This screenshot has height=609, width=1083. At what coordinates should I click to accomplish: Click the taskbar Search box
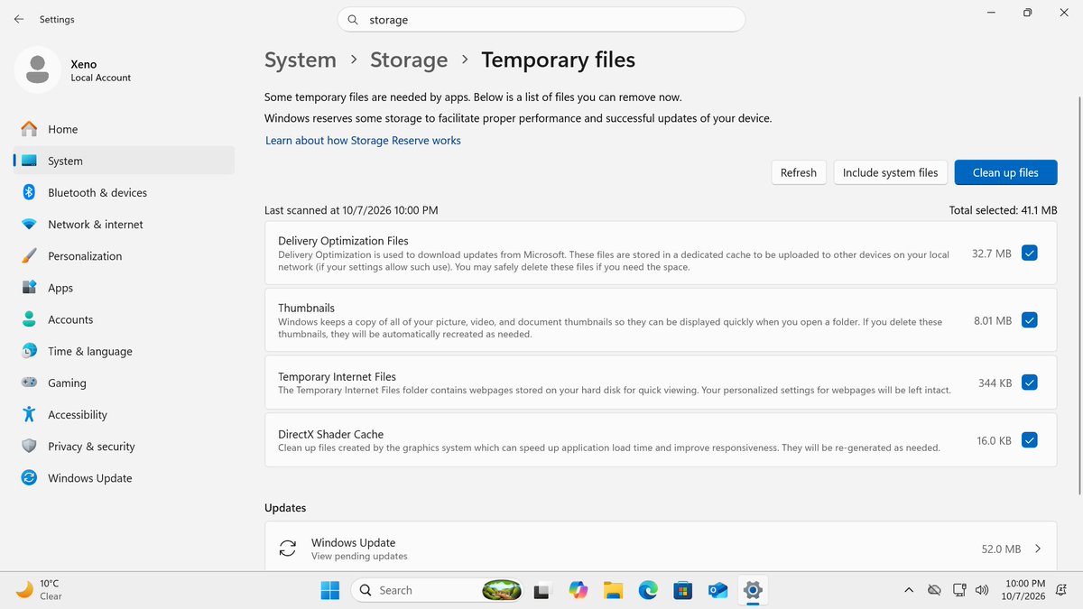click(x=438, y=590)
